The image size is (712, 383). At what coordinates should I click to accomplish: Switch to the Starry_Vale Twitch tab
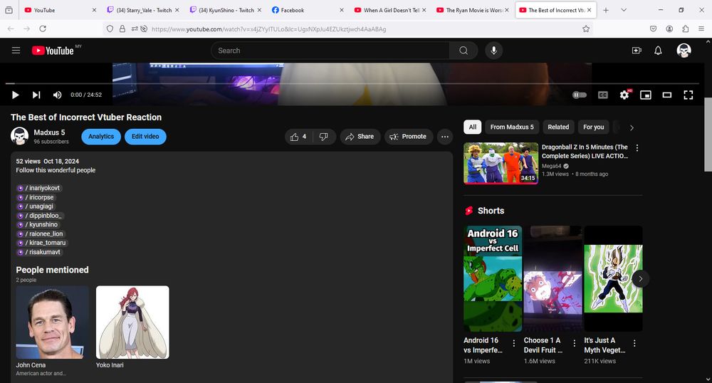point(143,10)
